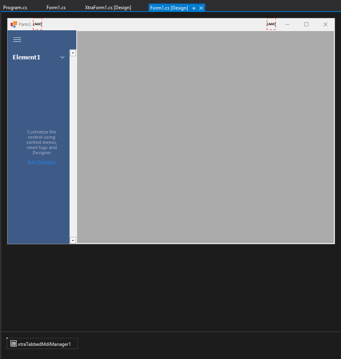Click the scroll-down arrow on the accordion scrollbar
Viewport: 341px width, 359px height.
(x=73, y=240)
